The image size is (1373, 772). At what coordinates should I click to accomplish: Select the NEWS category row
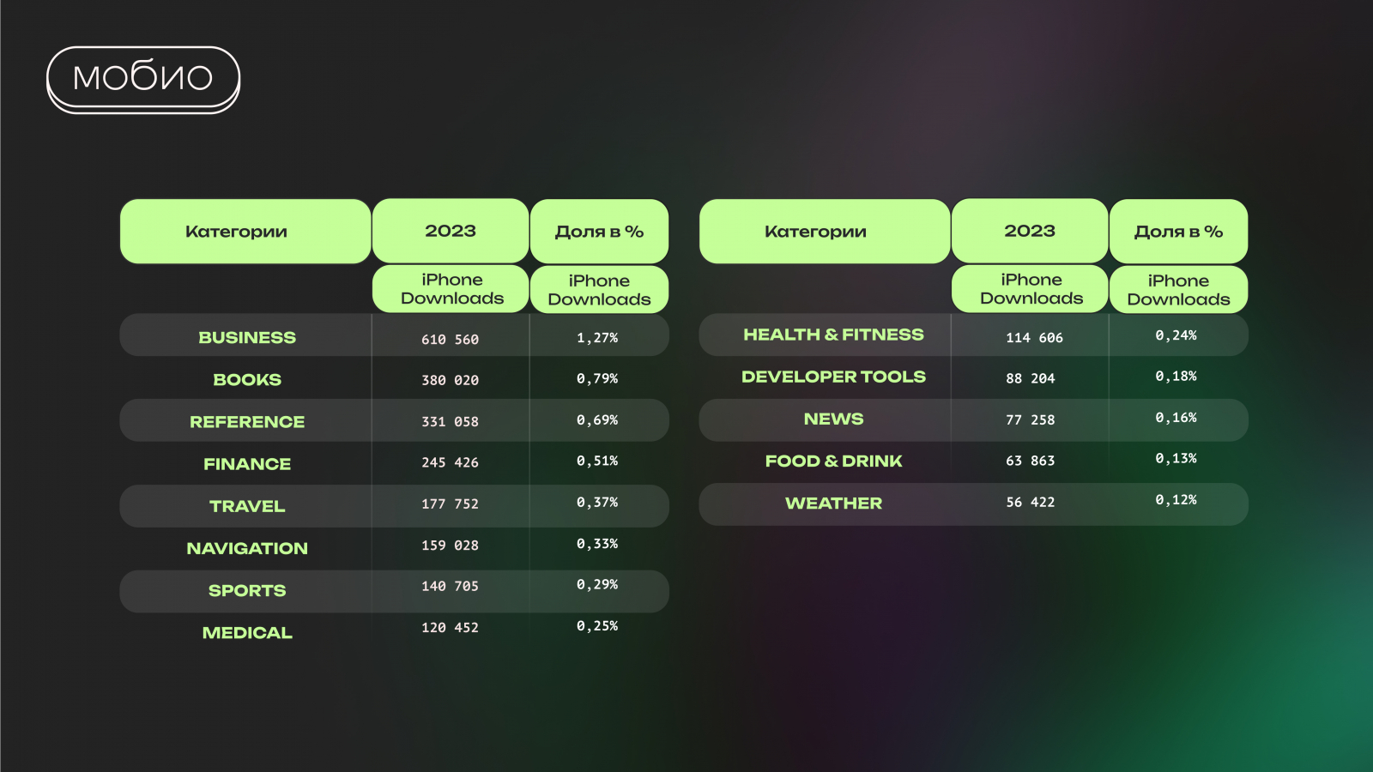pos(833,419)
